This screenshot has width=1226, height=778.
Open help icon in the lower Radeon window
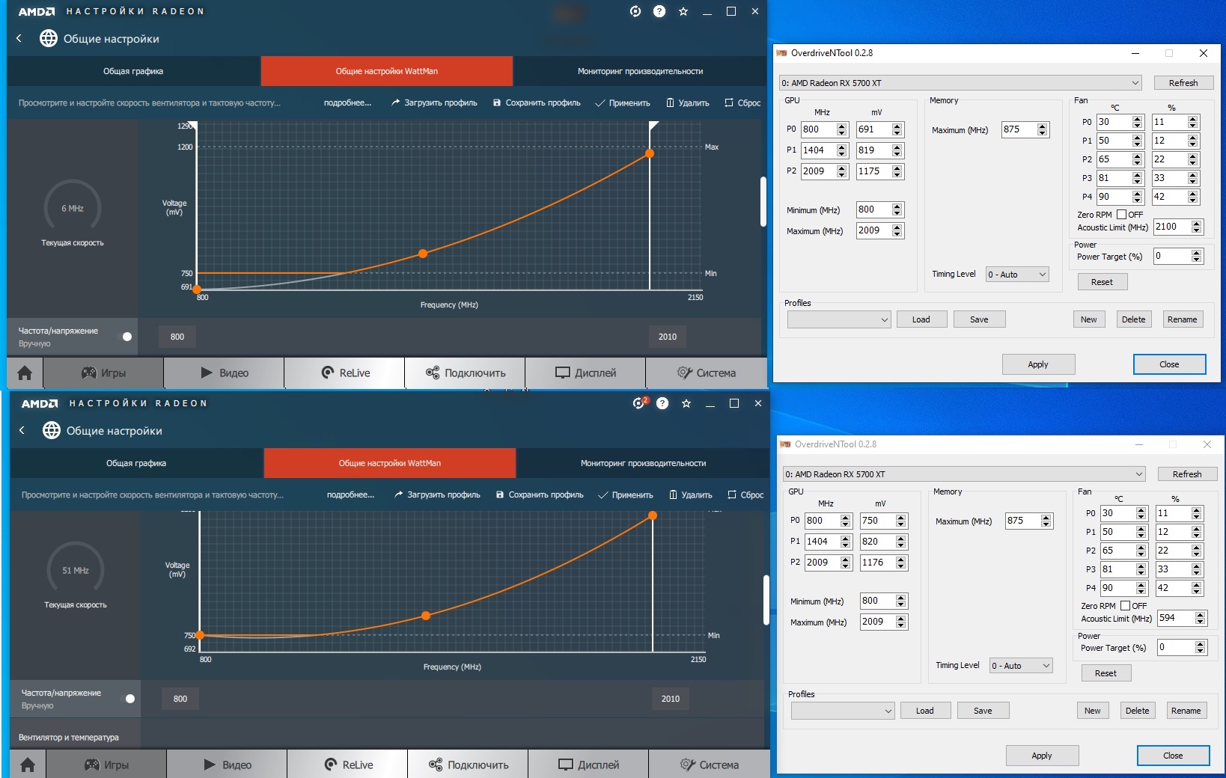[662, 403]
